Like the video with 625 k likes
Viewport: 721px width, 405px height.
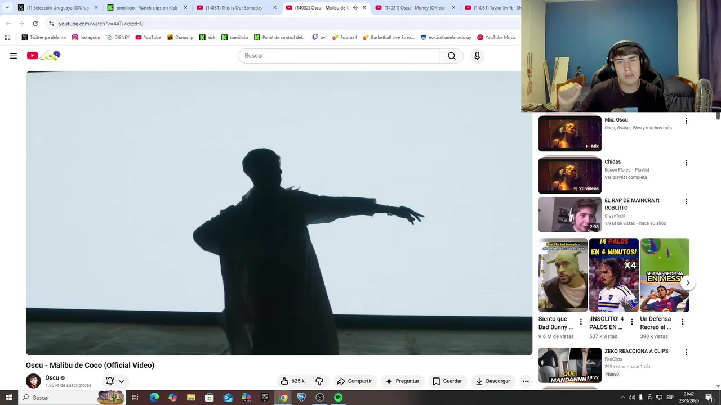click(293, 381)
